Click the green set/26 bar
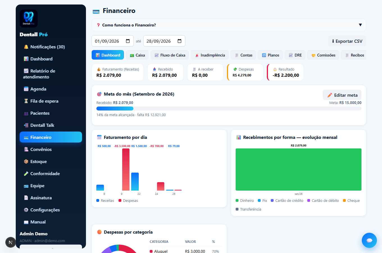The height and width of the screenshot is (253, 382). (299, 170)
